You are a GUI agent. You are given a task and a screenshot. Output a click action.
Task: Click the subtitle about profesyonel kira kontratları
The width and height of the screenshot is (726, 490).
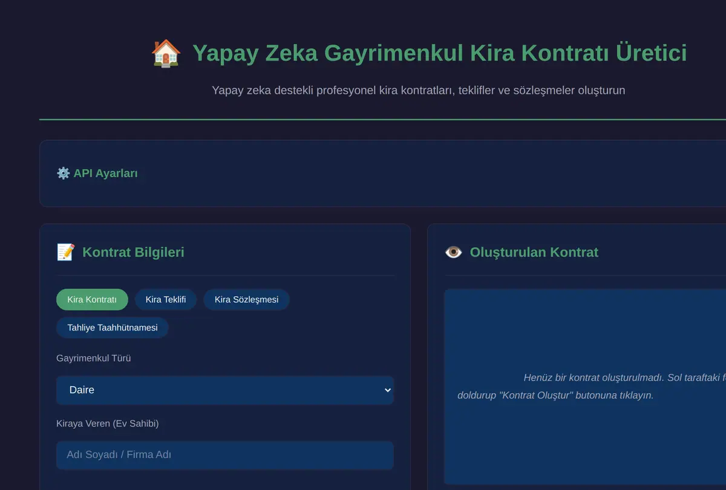click(419, 90)
